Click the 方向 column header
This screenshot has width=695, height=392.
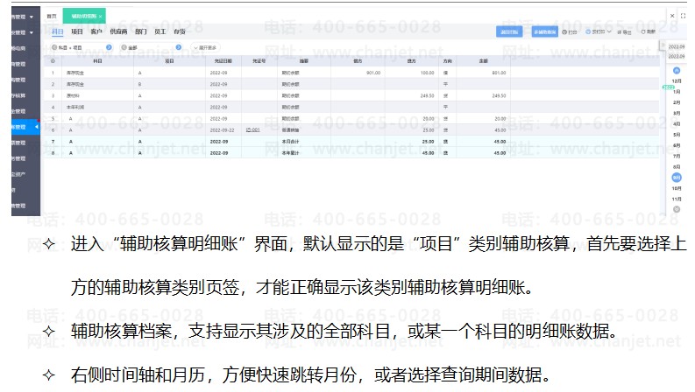447,61
